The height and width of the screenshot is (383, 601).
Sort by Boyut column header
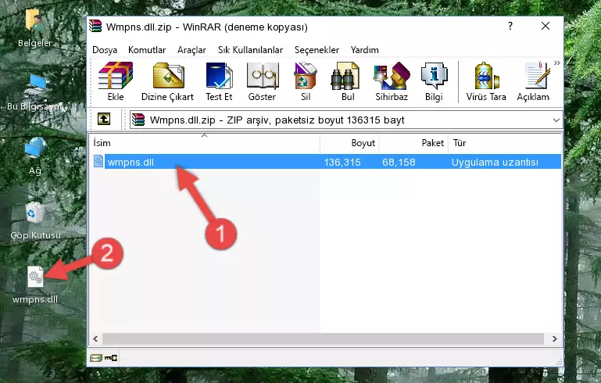(349, 143)
